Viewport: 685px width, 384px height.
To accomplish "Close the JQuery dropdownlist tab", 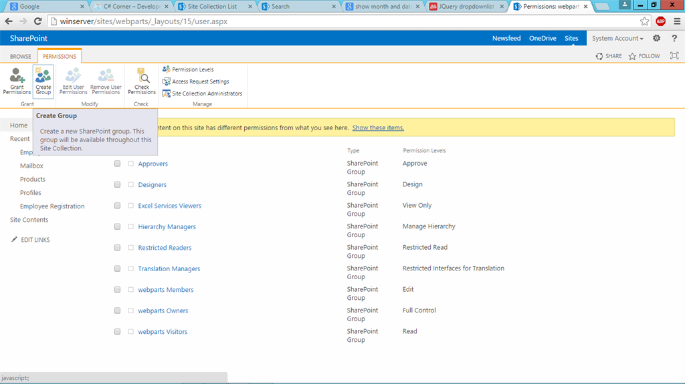I will [502, 7].
